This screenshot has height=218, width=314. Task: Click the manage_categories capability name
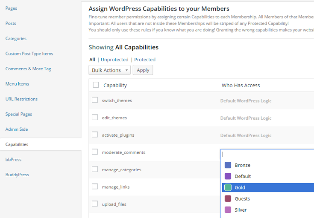point(122,170)
